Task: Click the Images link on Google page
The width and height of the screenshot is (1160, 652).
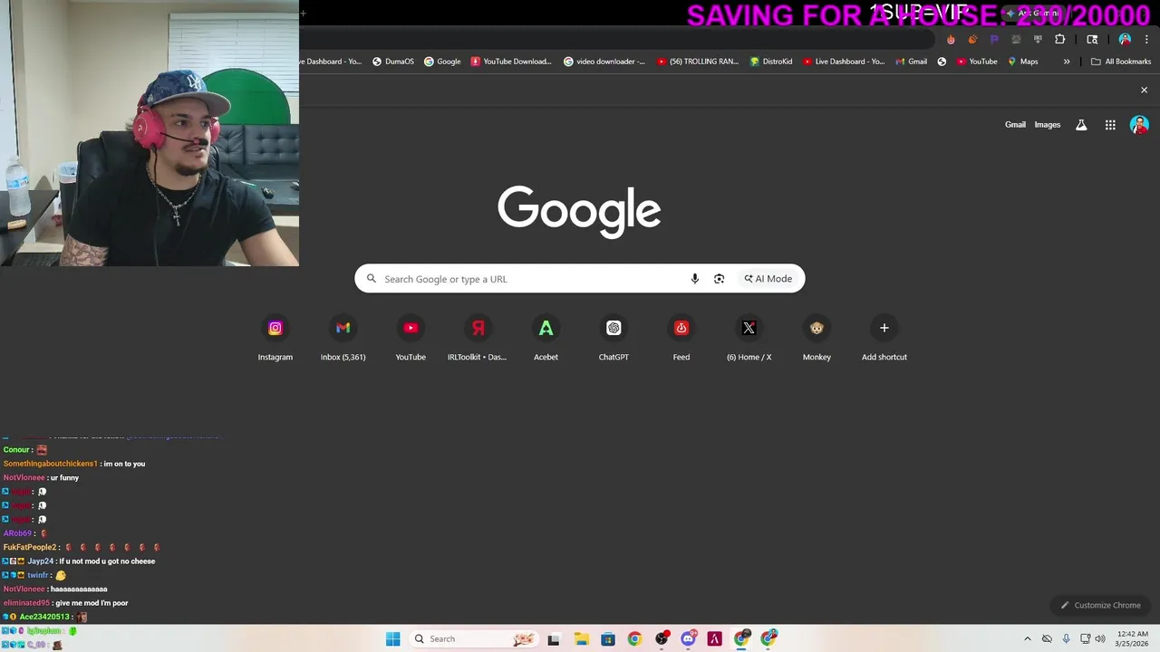Action: tap(1048, 125)
